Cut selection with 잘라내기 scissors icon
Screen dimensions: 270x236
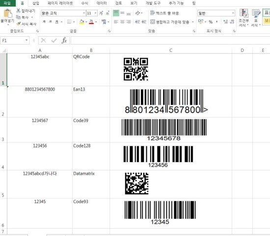pos(19,11)
